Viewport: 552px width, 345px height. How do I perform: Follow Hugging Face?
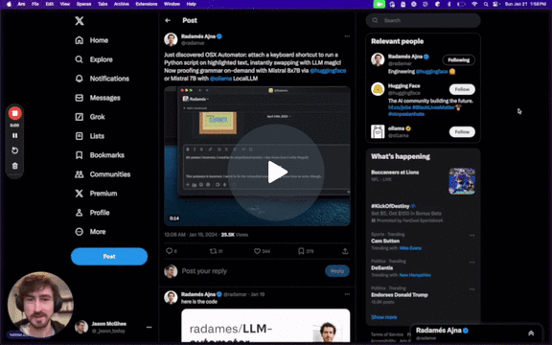click(x=462, y=89)
